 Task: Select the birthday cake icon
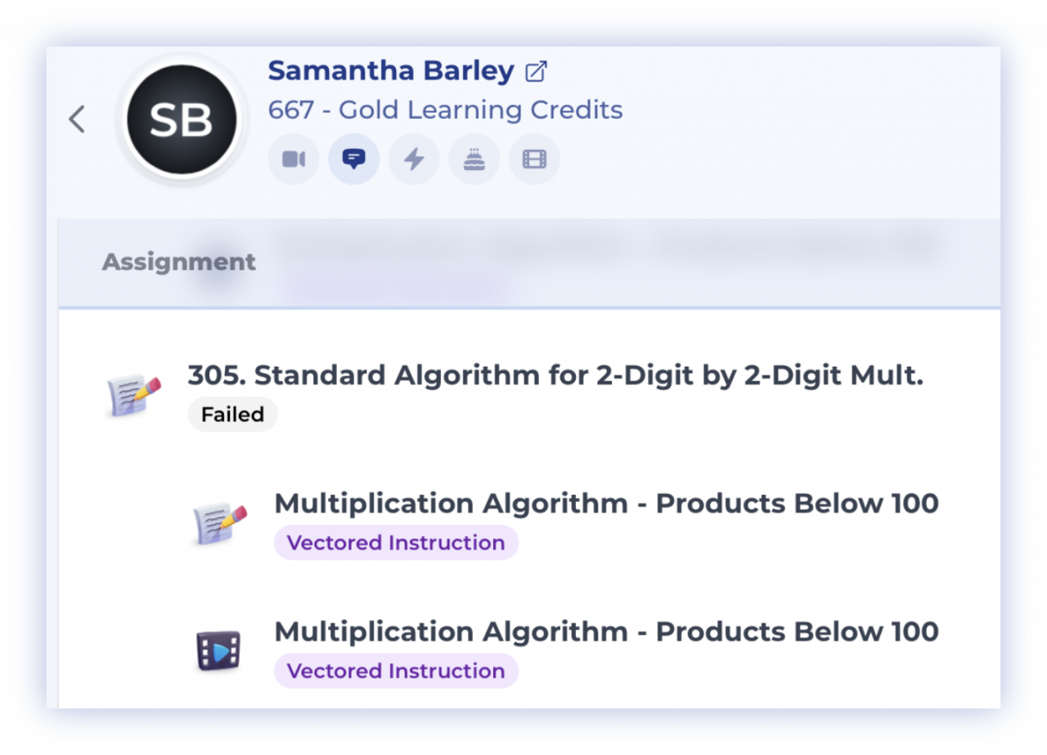click(474, 159)
